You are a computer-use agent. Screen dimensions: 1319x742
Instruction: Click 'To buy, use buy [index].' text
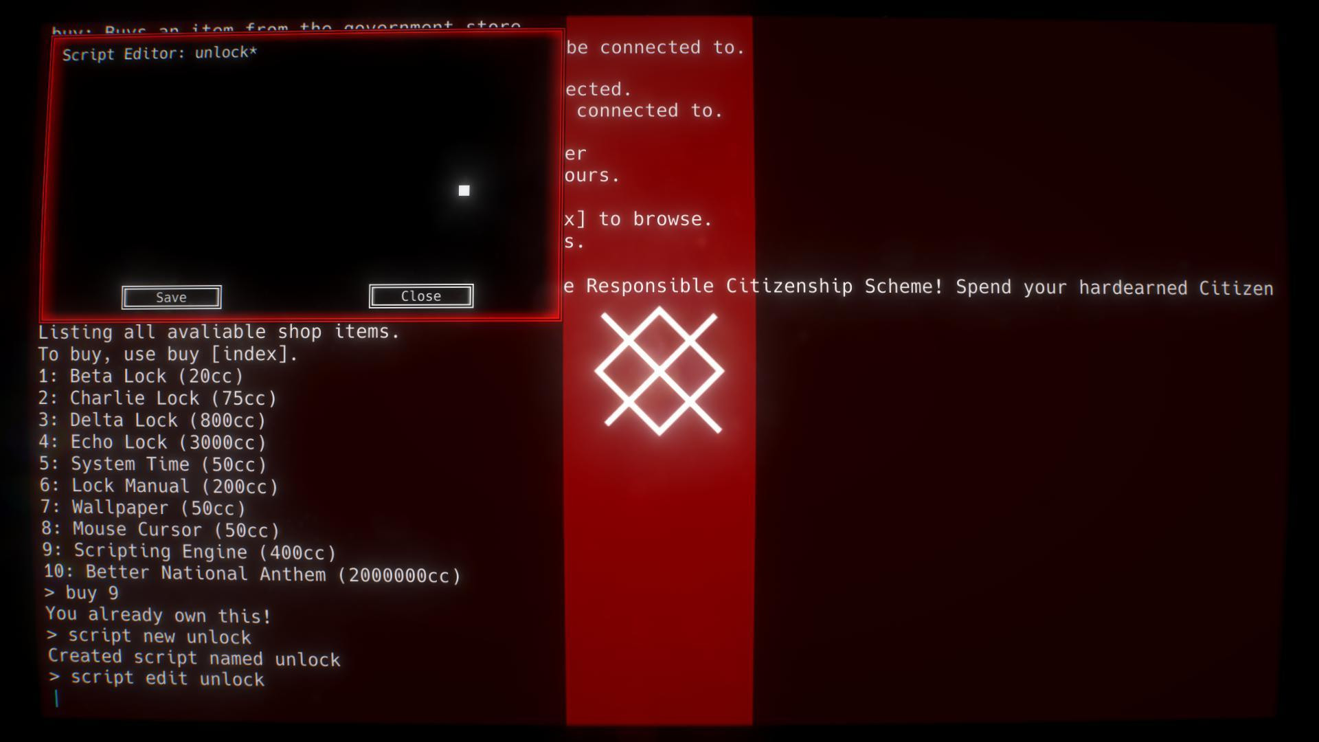pos(168,354)
